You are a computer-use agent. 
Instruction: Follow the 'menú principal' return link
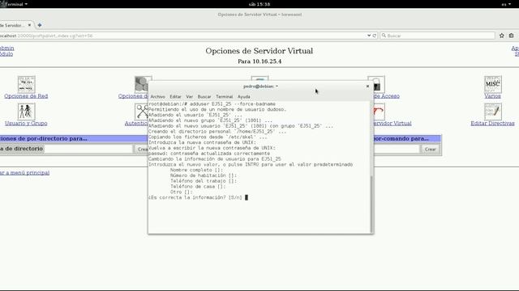pyautogui.click(x=25, y=172)
